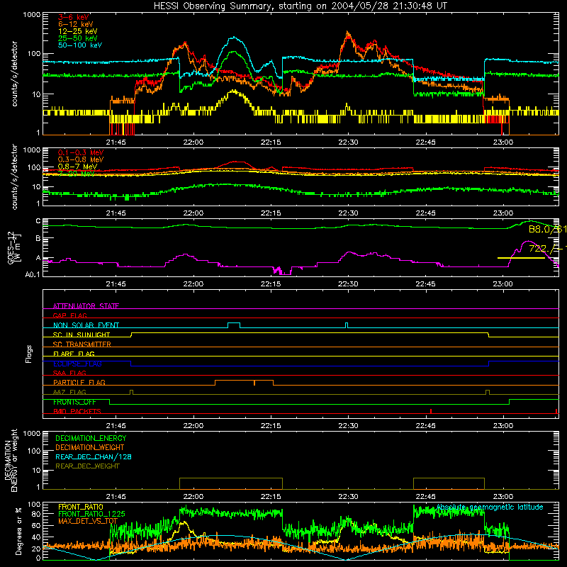Click the DECIMATION_WEIGHT legend label
This screenshot has height=567, width=567.
click(x=90, y=447)
